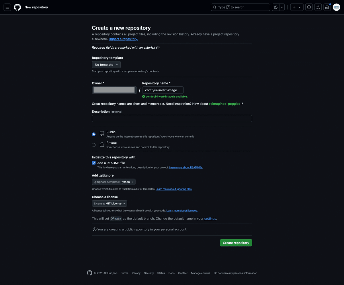The image size is (344, 285).
Task: Open the Privacy footer link
Action: click(136, 273)
